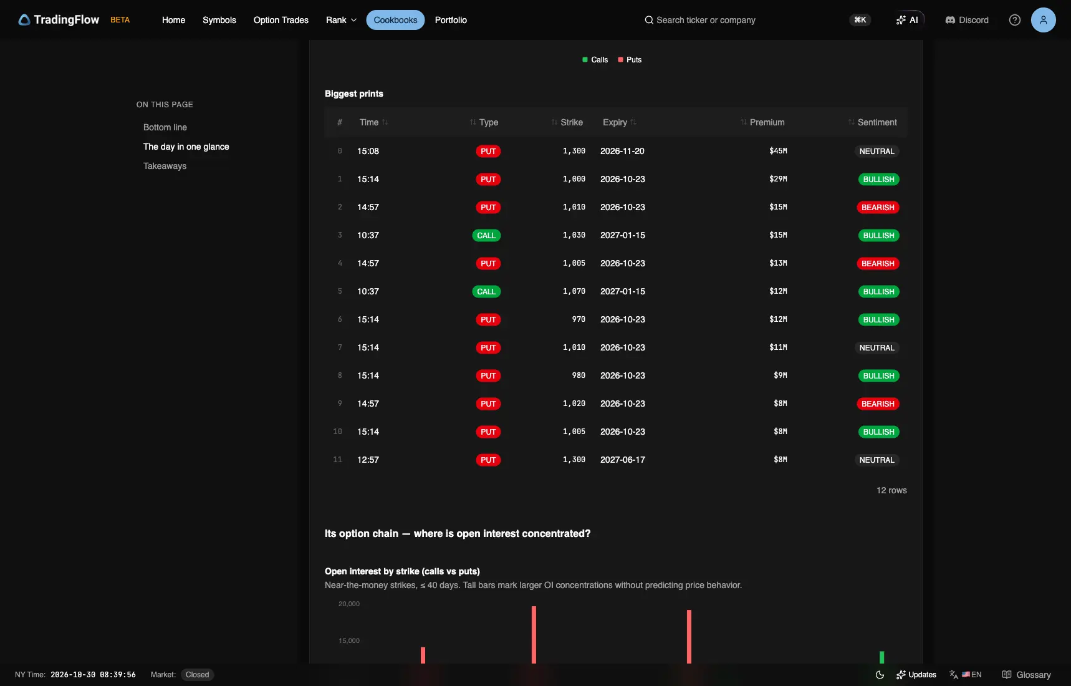Sort the table by Type column
Image resolution: width=1071 pixels, height=686 pixels.
click(484, 122)
